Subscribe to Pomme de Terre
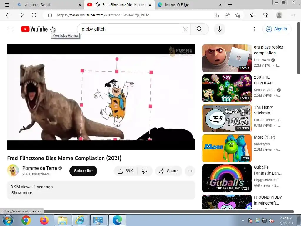 [83, 171]
